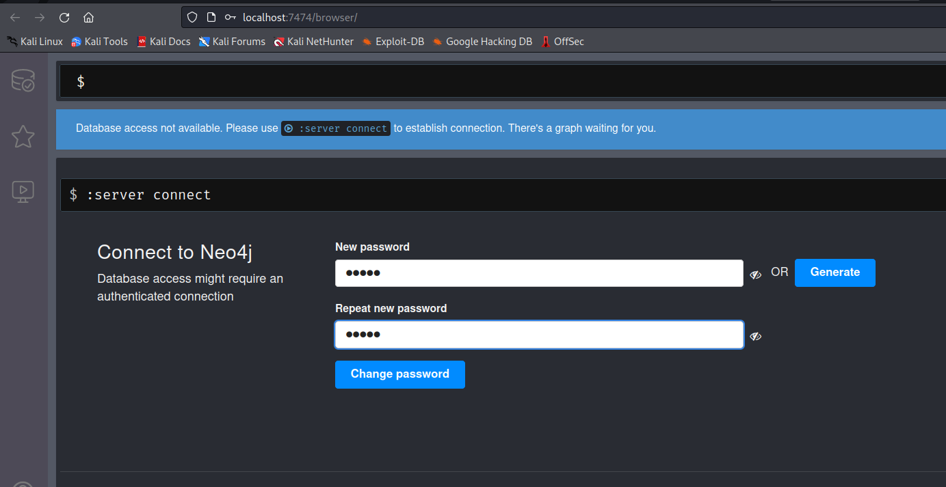The height and width of the screenshot is (487, 946).
Task: Focus the New password field
Action: click(539, 273)
